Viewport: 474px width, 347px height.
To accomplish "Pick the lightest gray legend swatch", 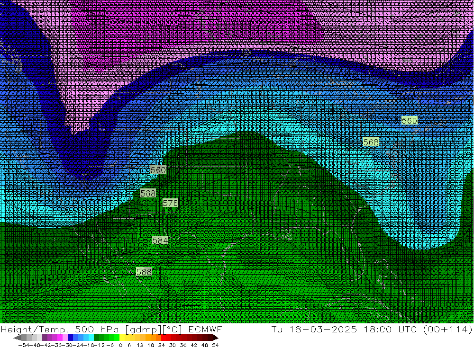I will coord(39,338).
